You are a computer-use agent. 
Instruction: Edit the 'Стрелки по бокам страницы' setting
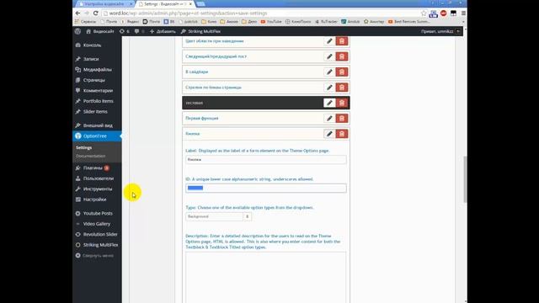coord(329,88)
